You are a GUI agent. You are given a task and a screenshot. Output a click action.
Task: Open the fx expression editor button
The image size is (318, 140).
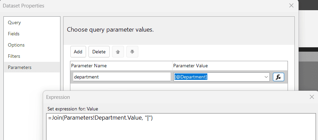278,77
